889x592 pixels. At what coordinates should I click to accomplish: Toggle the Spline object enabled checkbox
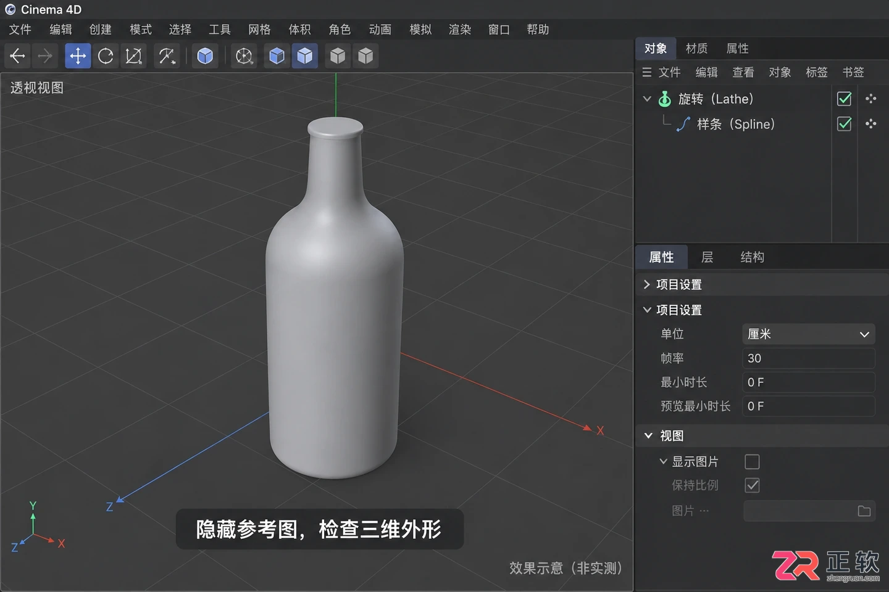pyautogui.click(x=844, y=124)
